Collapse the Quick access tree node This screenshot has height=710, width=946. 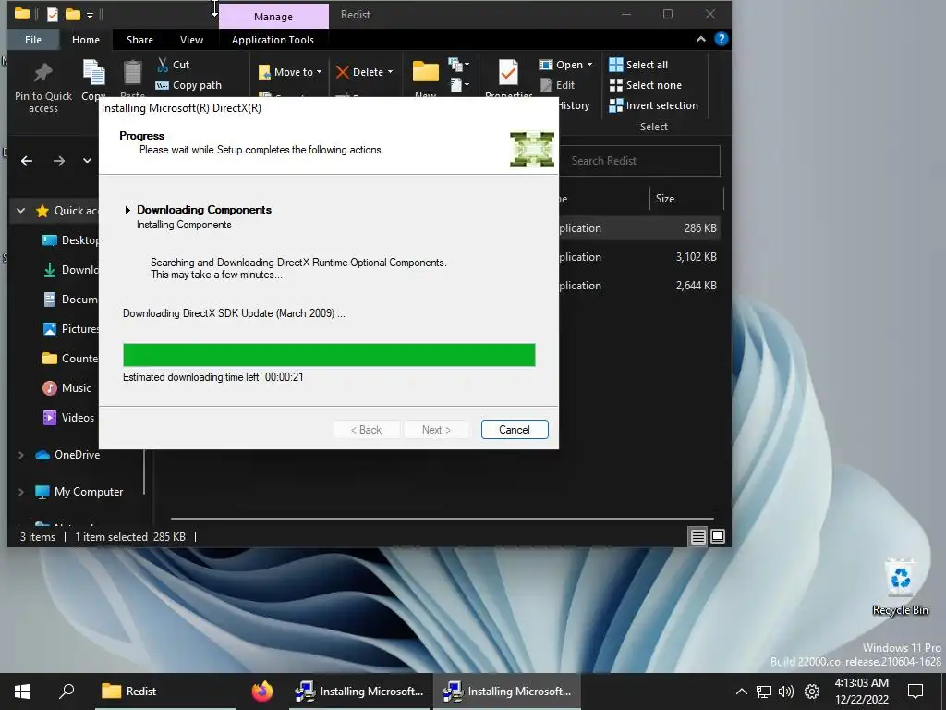click(21, 211)
